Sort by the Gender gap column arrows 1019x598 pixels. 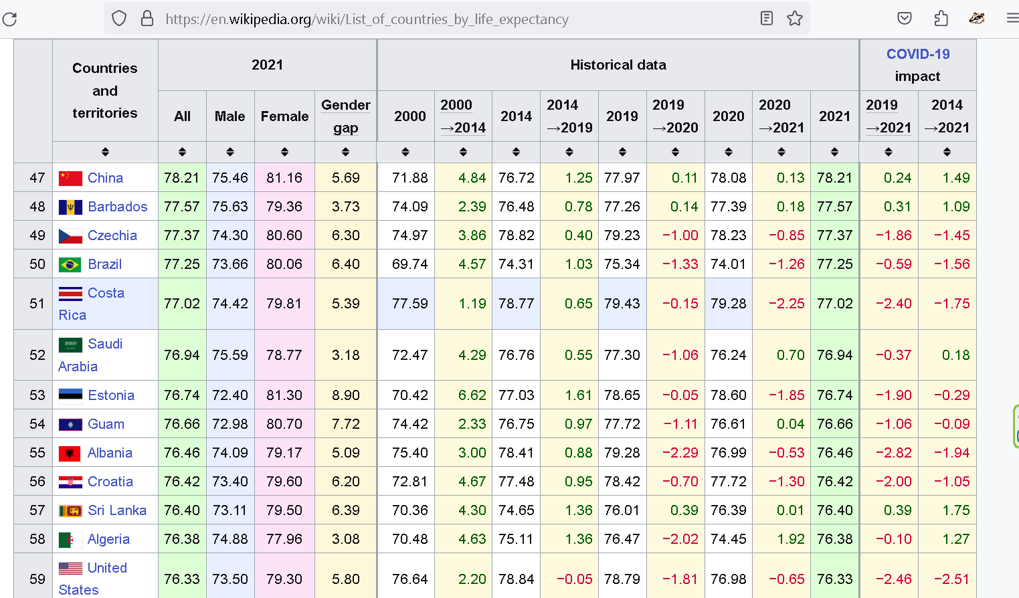(345, 152)
